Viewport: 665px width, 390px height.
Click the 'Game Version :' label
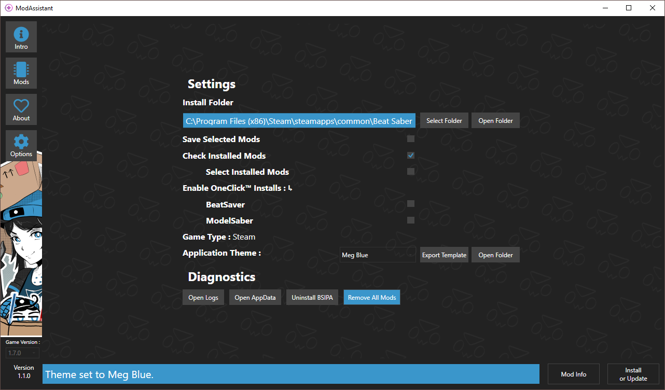click(x=23, y=342)
